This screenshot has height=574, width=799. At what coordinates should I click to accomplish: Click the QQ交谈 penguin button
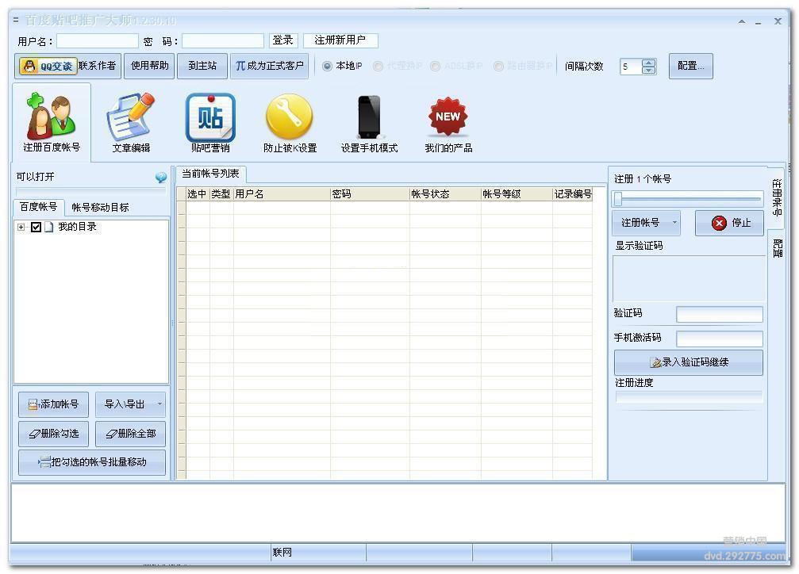(48, 66)
